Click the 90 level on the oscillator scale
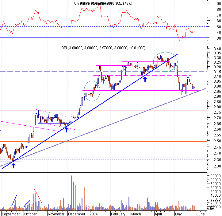Image resolution: width=222 pixels, height=216 pixels. point(219,4)
